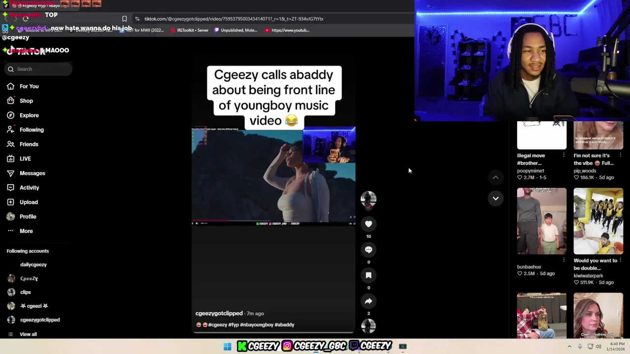The width and height of the screenshot is (630, 354).
Task: Open the 'Nothing bad' woman video thumbnail
Action: pyautogui.click(x=598, y=316)
